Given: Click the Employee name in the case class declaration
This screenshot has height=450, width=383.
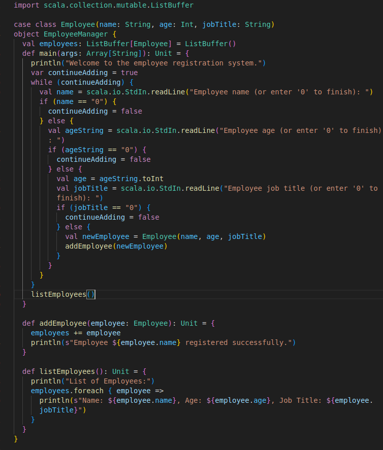Looking at the screenshot, I should [78, 24].
